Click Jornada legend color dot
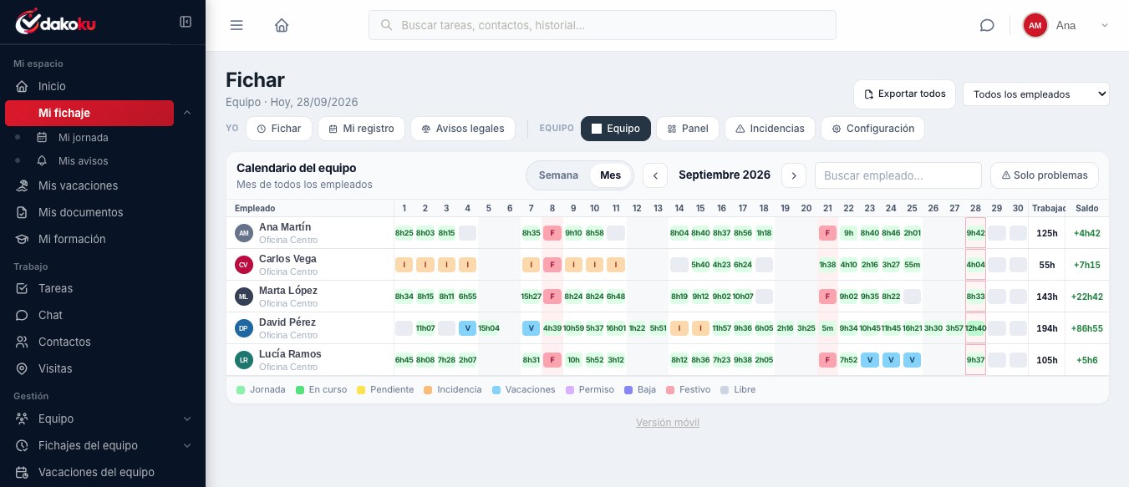The height and width of the screenshot is (487, 1129). [241, 389]
